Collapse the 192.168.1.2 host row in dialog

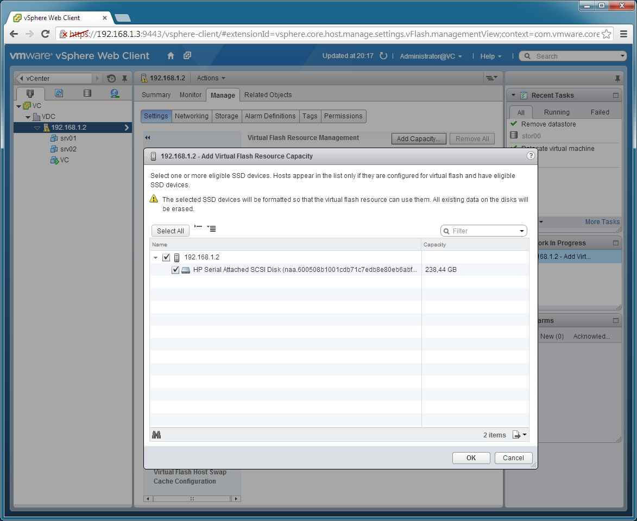[156, 257]
